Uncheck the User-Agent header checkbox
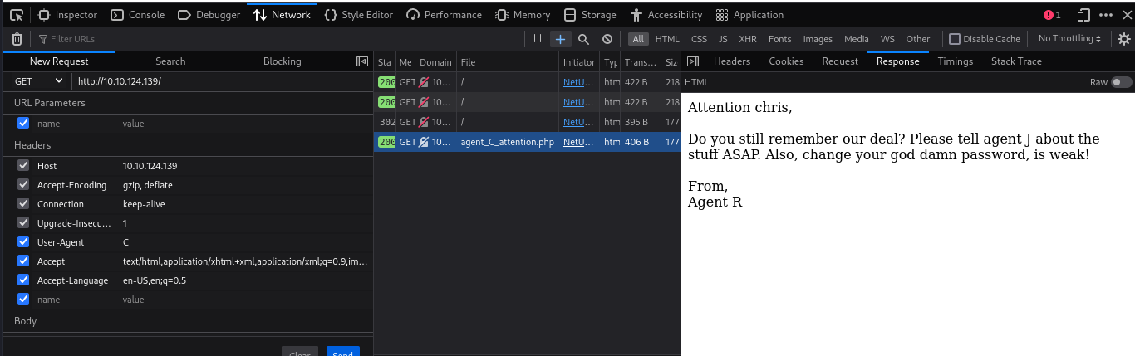This screenshot has width=1135, height=356. click(x=23, y=242)
